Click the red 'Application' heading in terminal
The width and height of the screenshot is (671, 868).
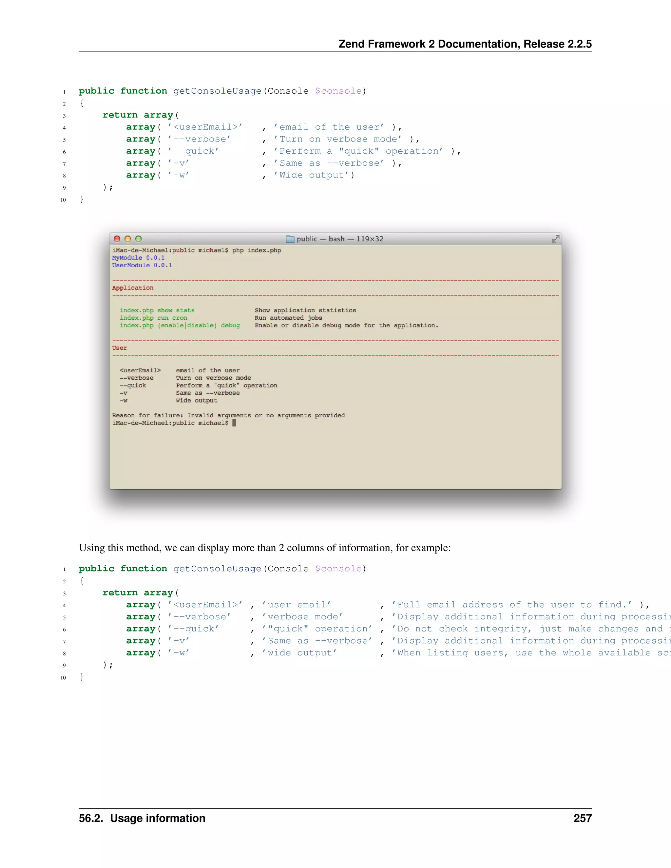pyautogui.click(x=132, y=288)
